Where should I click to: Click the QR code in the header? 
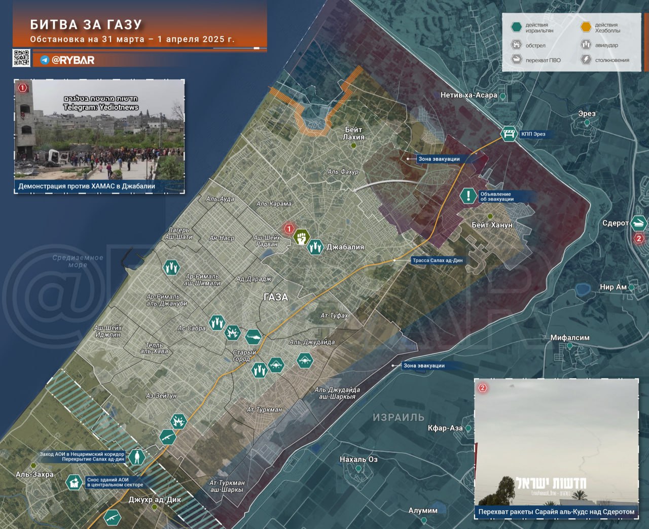21,58
